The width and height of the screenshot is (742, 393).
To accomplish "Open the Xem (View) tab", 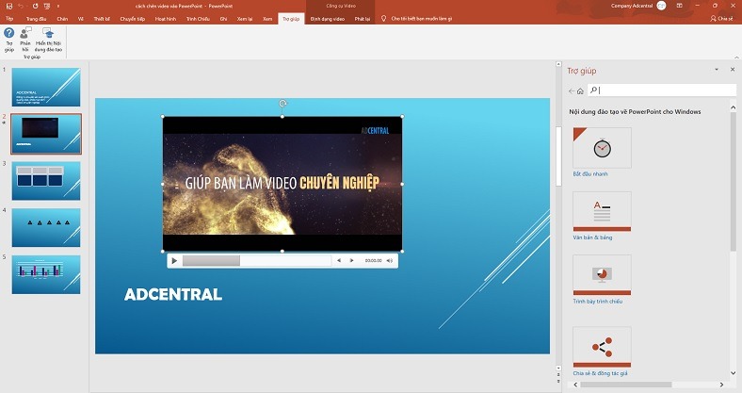I will pos(267,19).
